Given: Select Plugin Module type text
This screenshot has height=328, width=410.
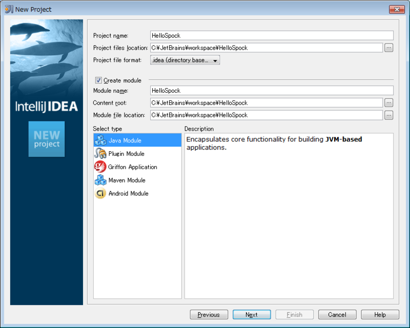Looking at the screenshot, I should 126,154.
